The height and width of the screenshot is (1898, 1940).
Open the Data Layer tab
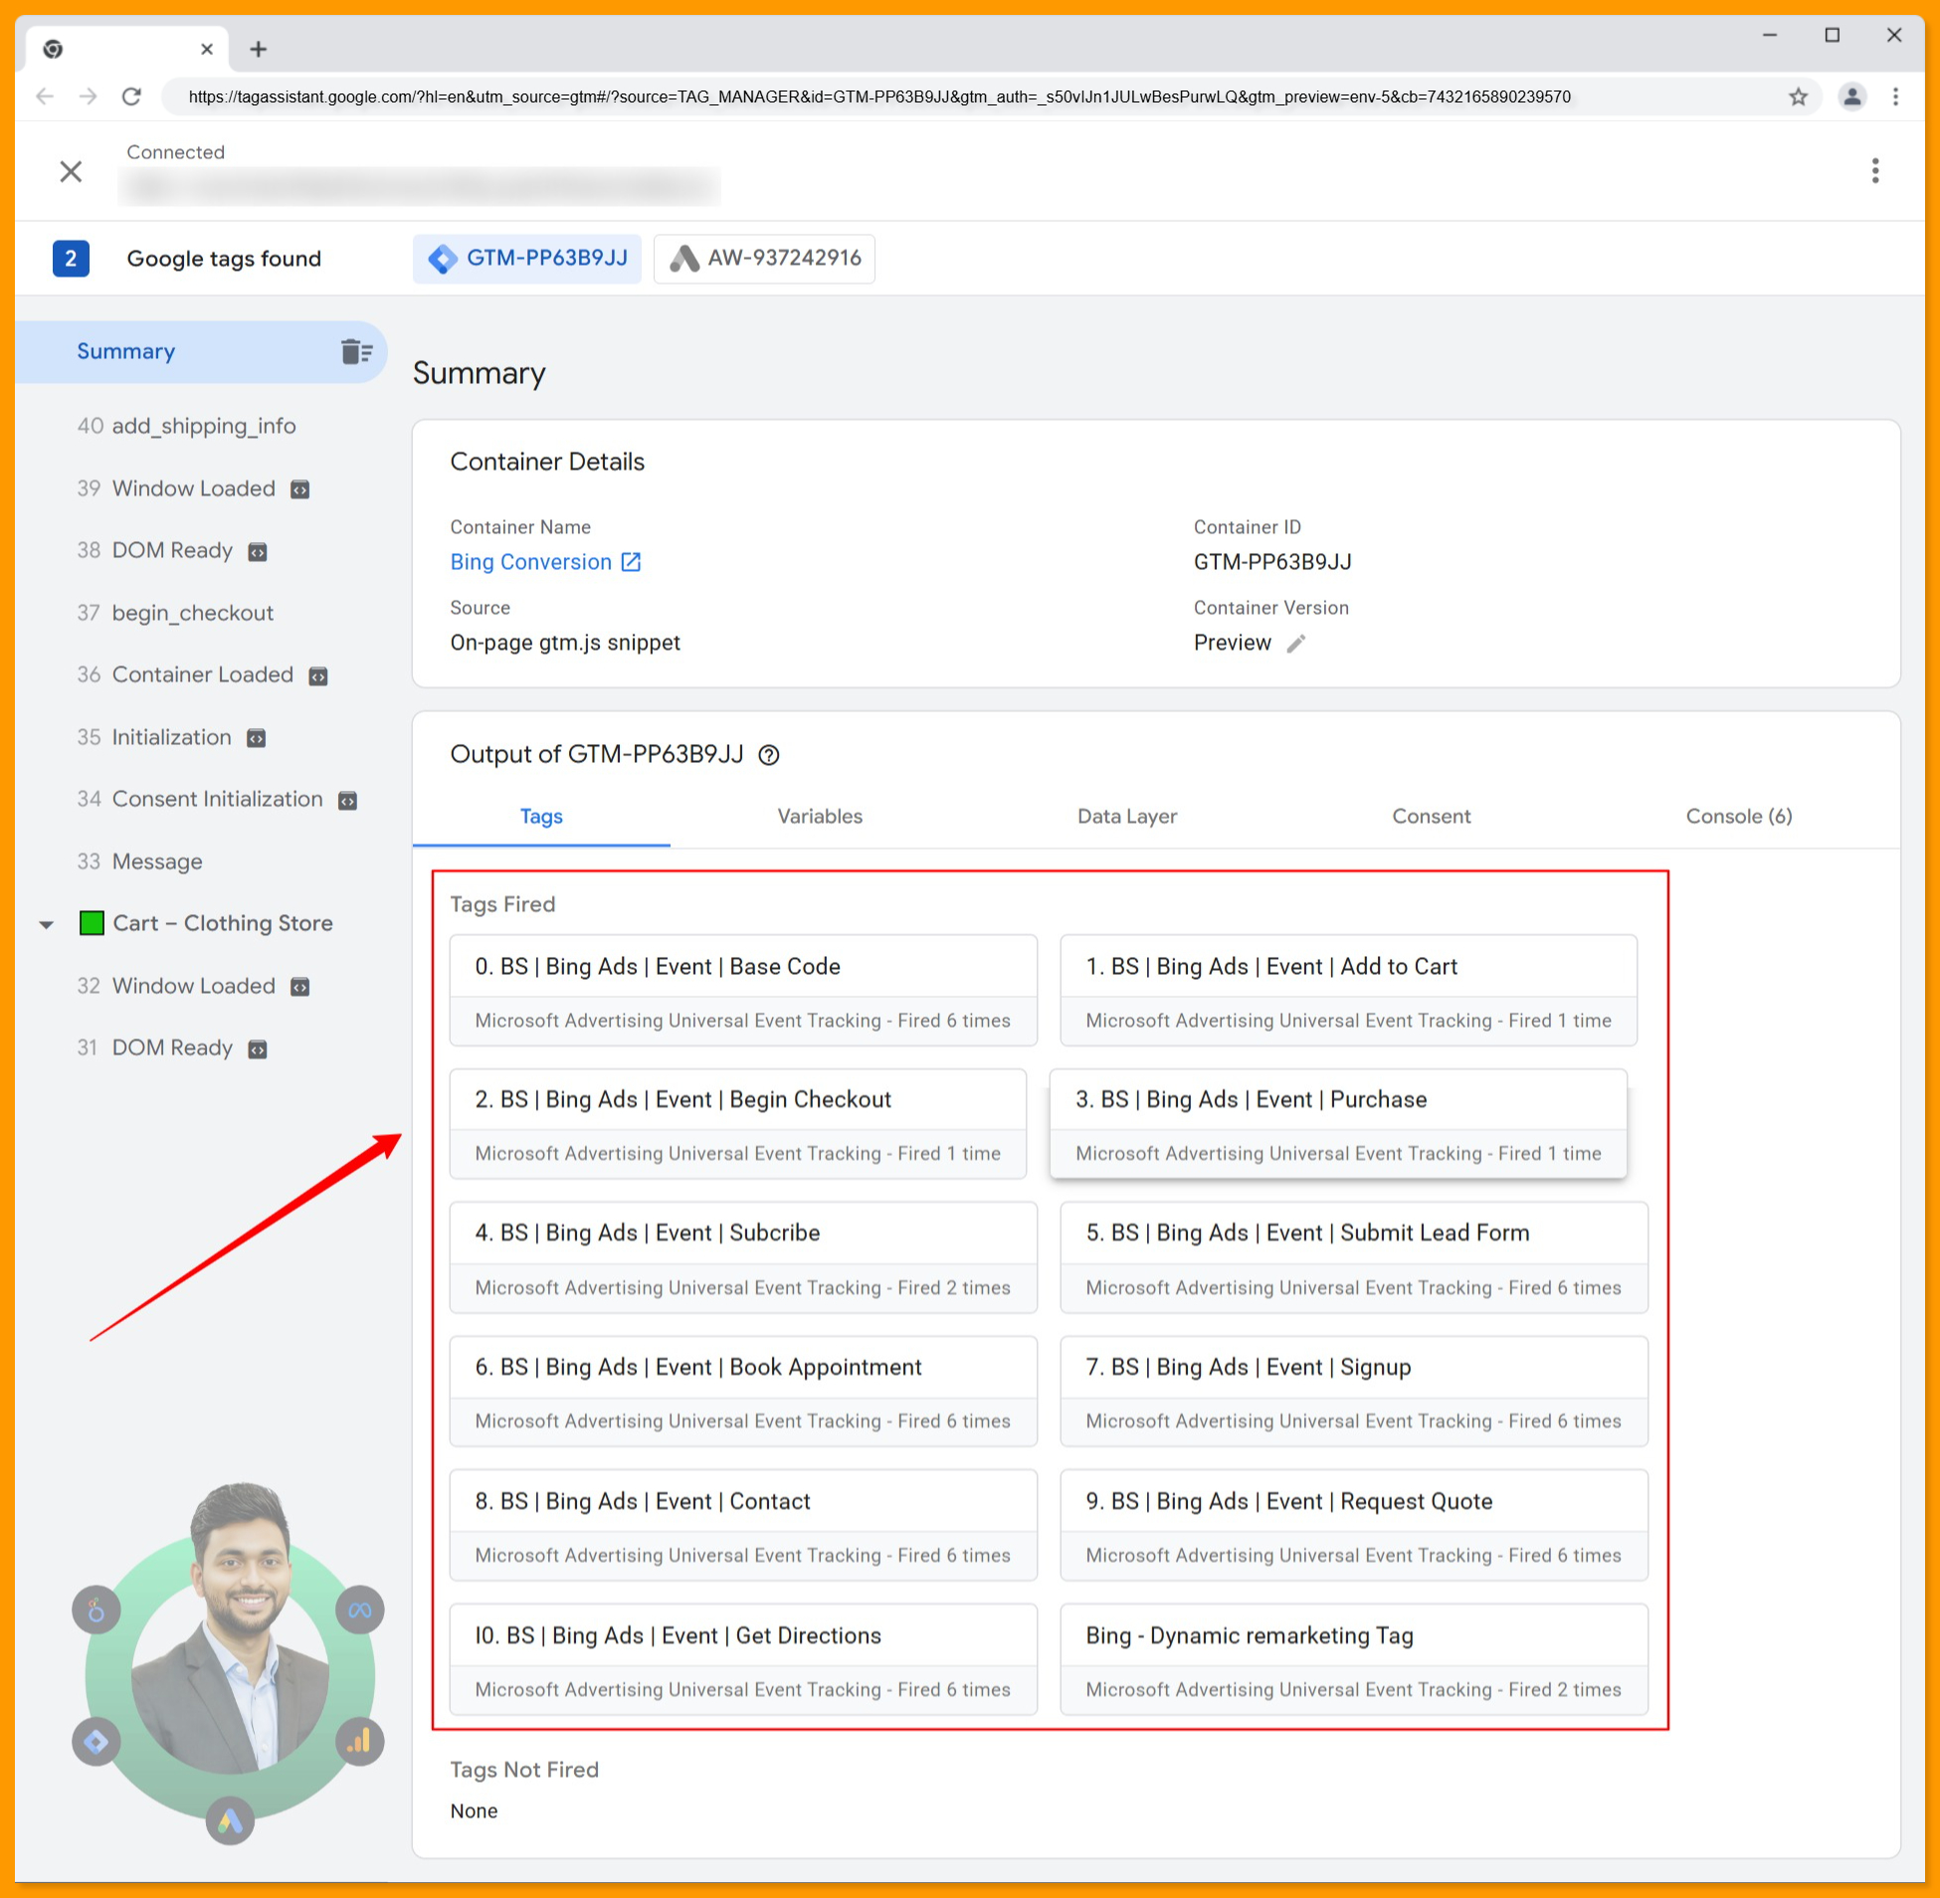tap(1127, 817)
